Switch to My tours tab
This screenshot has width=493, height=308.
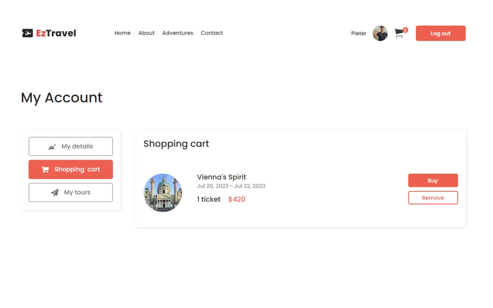click(71, 192)
